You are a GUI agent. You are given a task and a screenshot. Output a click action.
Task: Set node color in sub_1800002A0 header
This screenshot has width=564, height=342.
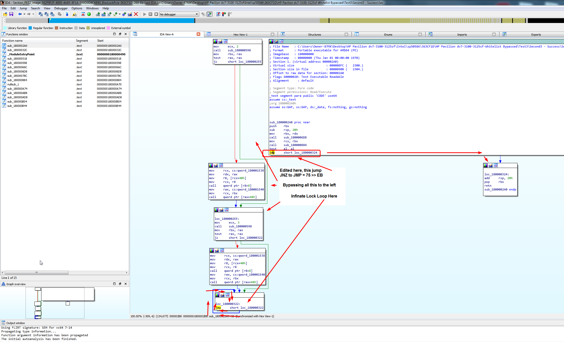[271, 41]
